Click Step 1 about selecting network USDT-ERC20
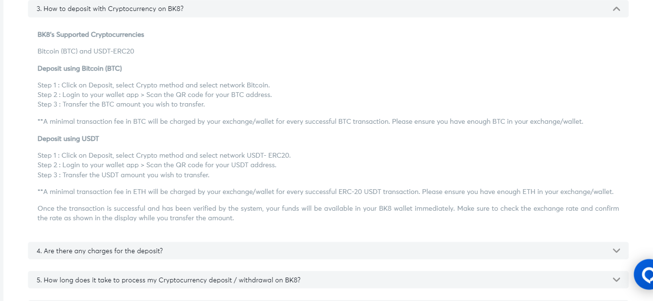Viewport: 653px width, 301px height. pos(164,155)
